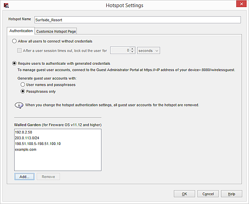The height and width of the screenshot is (204, 249).
Task: Choose User names and passphrases option
Action: click(23, 85)
